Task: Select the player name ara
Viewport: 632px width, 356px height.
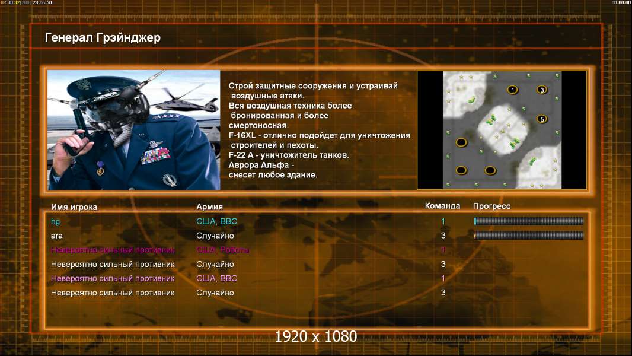Action: [x=57, y=236]
